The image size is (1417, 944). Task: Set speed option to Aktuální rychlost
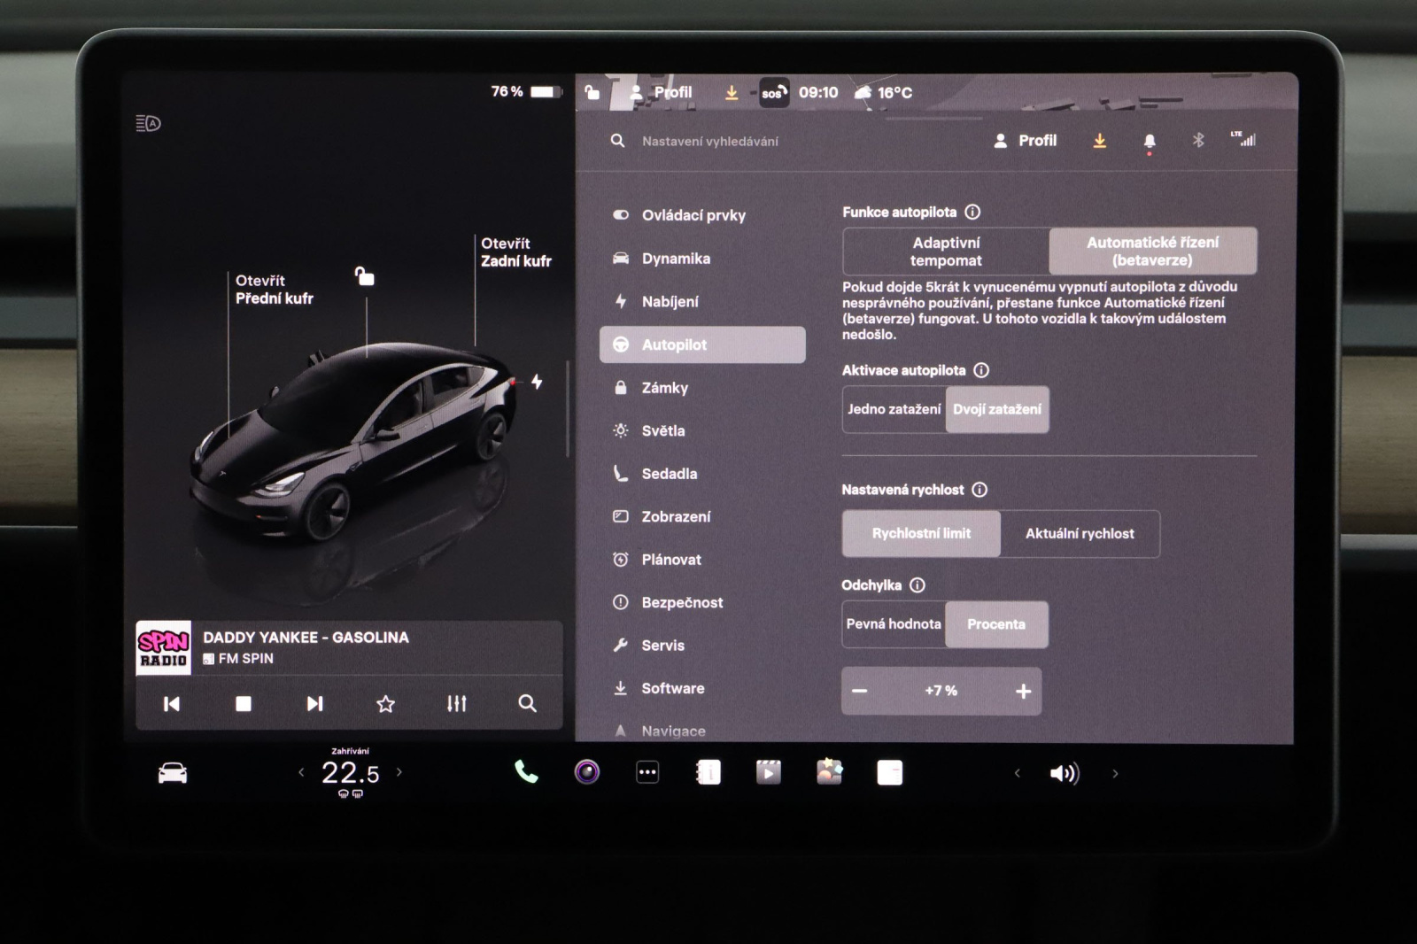(x=1079, y=533)
